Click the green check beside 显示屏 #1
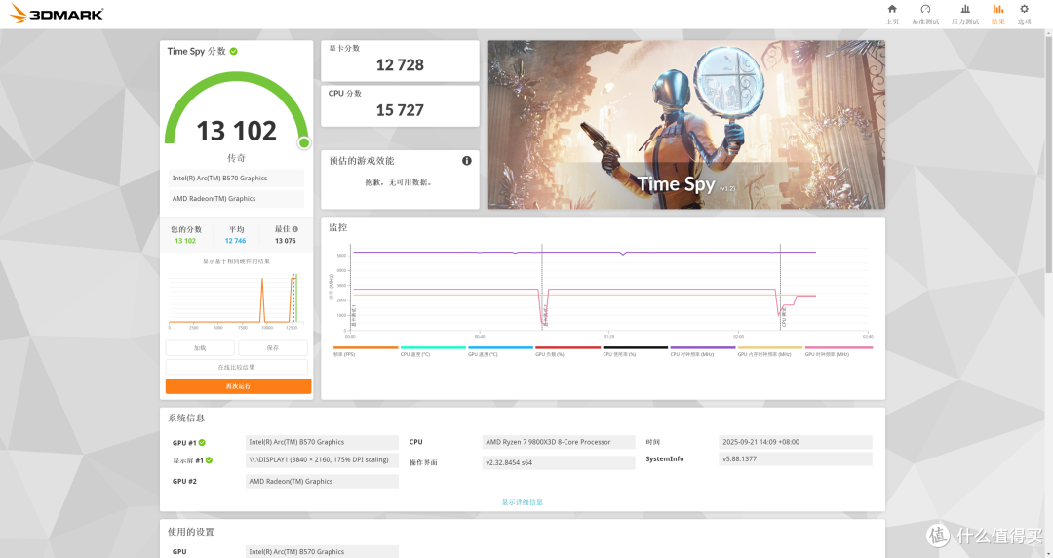Image resolution: width=1053 pixels, height=558 pixels. [209, 460]
